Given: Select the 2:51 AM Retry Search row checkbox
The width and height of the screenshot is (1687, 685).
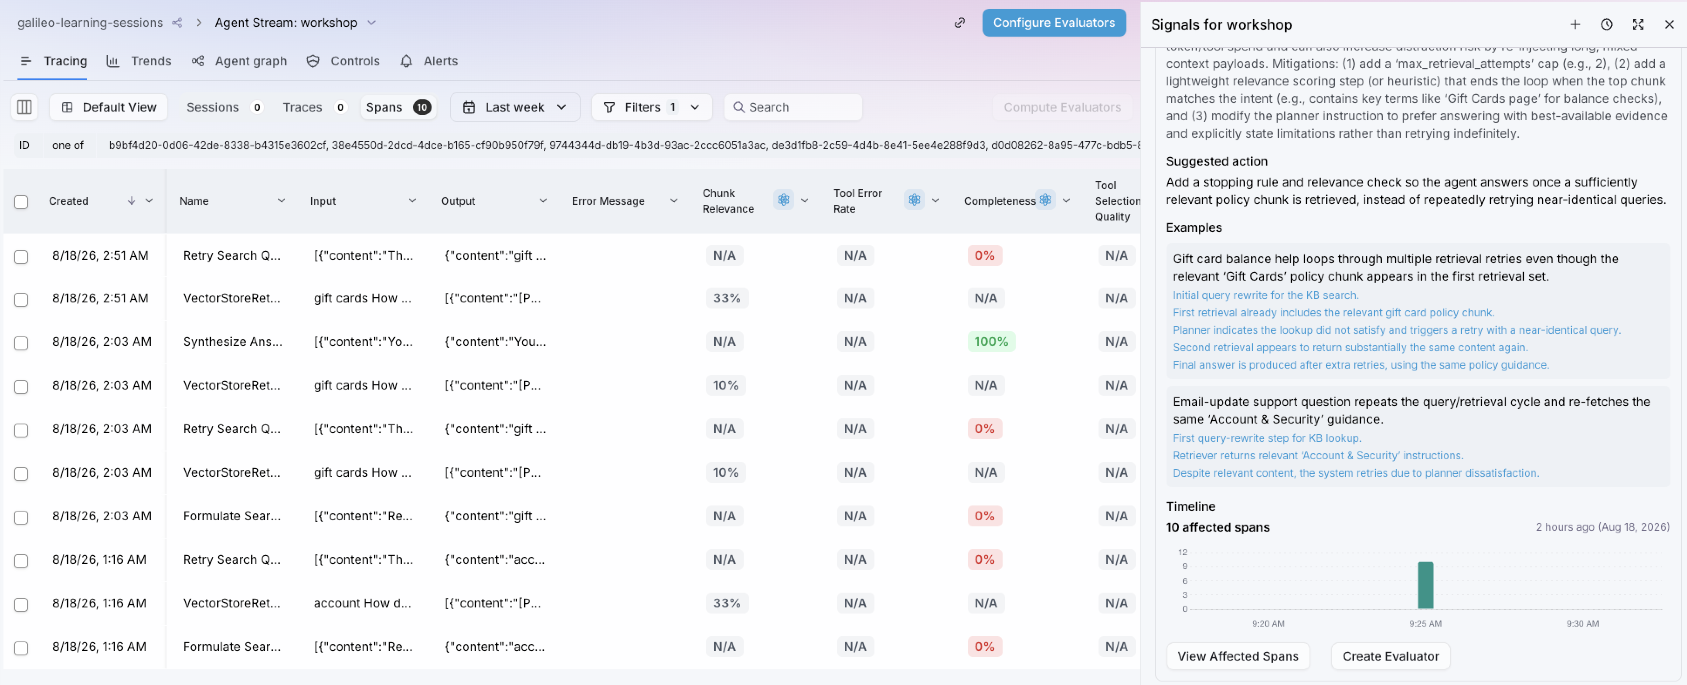Looking at the screenshot, I should click(21, 257).
